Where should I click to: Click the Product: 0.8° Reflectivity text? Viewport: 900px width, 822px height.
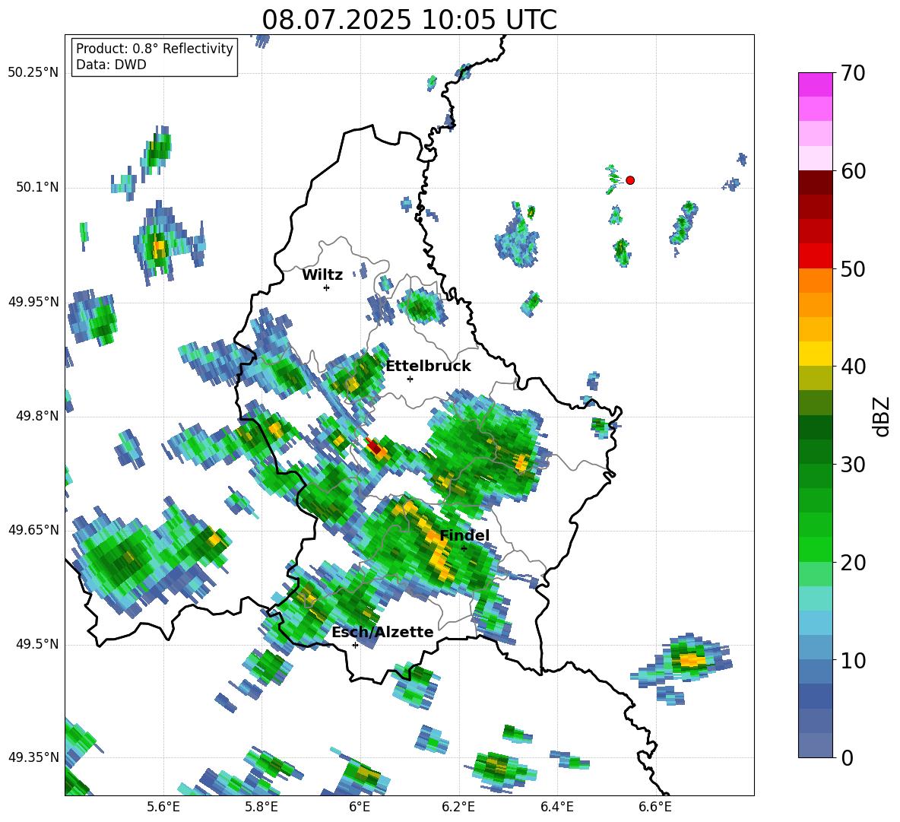[154, 49]
